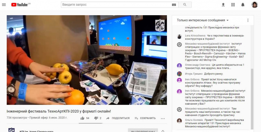261x132 pixels.
Task: Open the YouTube apps grid
Action: (233, 5)
